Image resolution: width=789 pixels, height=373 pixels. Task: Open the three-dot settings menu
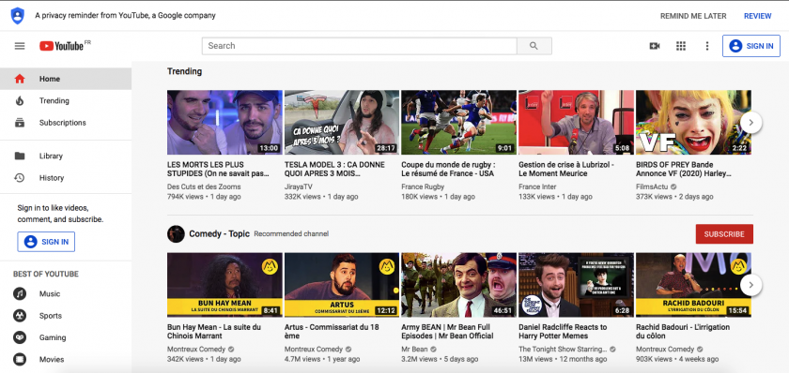point(707,46)
